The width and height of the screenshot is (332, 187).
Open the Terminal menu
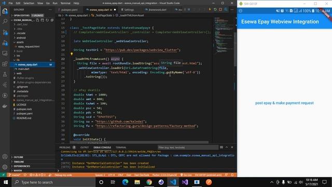coord(65,3)
